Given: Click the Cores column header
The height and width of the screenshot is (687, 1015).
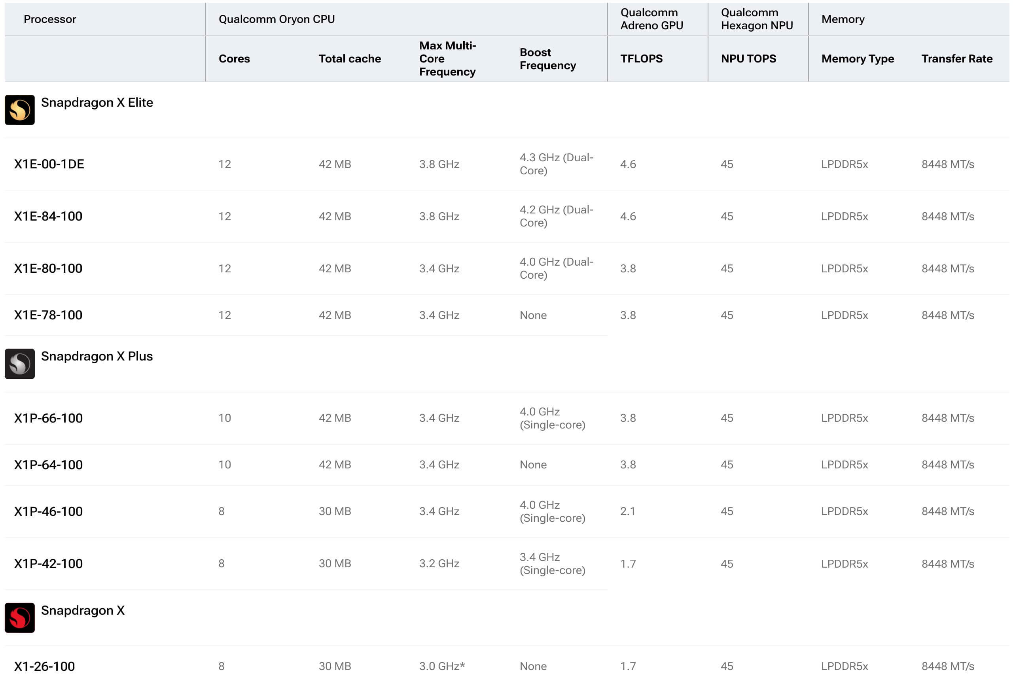Looking at the screenshot, I should pyautogui.click(x=234, y=59).
